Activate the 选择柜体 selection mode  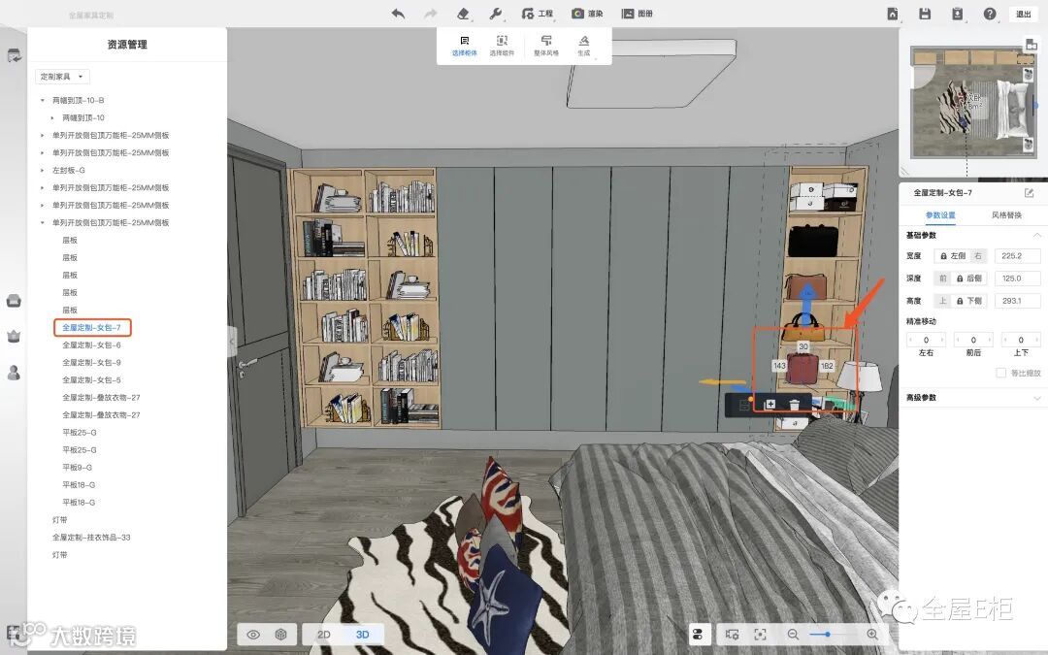point(465,46)
